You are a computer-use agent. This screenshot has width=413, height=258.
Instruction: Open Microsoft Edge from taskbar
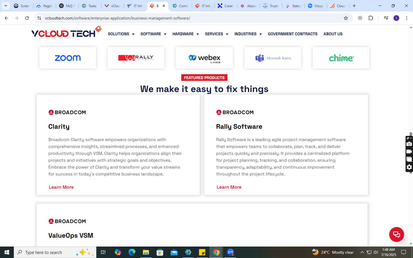click(132, 252)
